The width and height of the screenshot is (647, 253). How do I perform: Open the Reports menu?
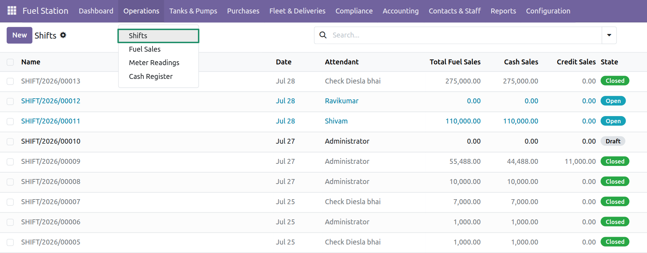coord(503,11)
